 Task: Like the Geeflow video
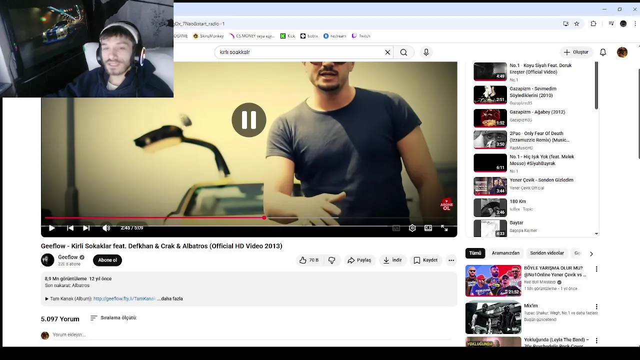click(309, 260)
